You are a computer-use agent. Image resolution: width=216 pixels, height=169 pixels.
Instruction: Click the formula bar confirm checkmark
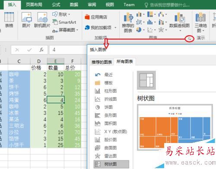pyautogui.click(x=29, y=50)
